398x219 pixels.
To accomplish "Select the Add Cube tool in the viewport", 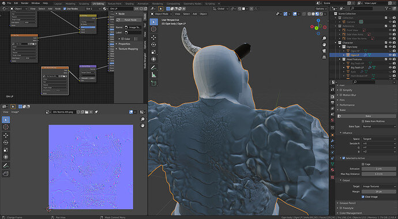I will [153, 83].
